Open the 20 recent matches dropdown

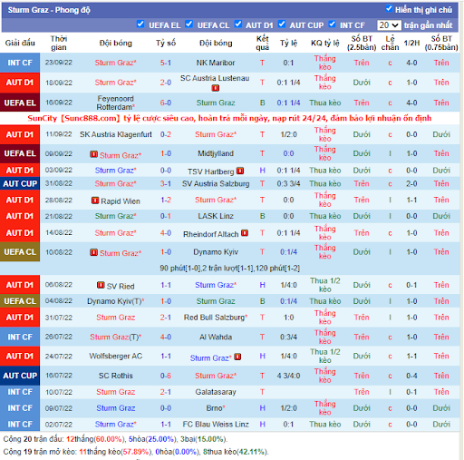[x=389, y=25]
